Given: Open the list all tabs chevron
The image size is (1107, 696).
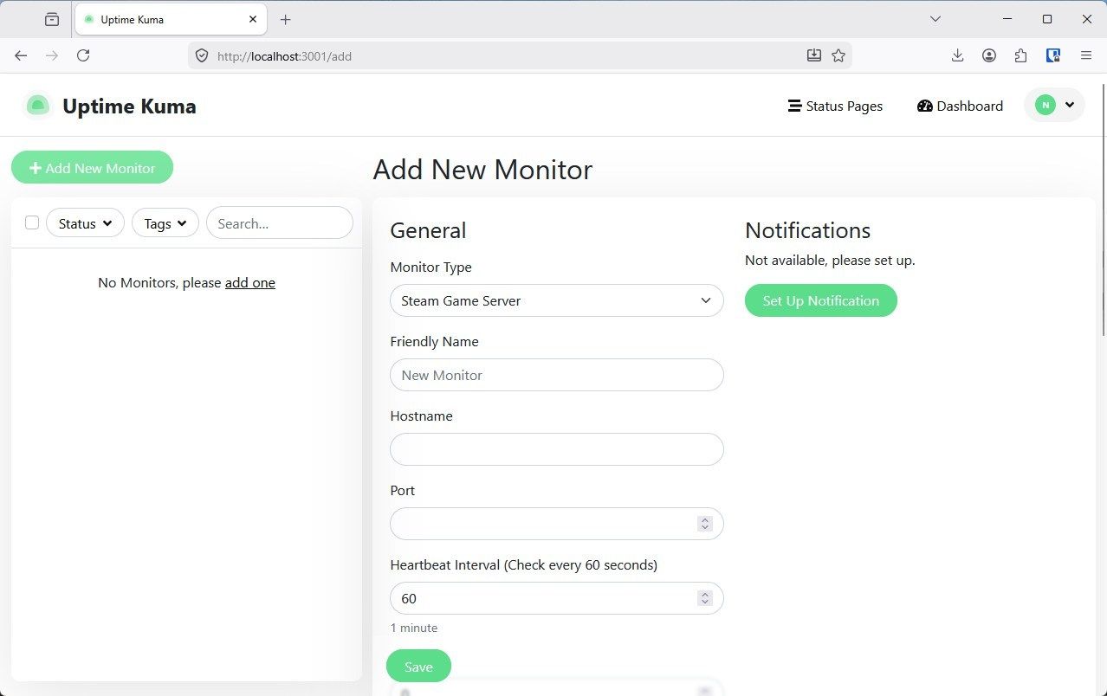Looking at the screenshot, I should (x=935, y=19).
